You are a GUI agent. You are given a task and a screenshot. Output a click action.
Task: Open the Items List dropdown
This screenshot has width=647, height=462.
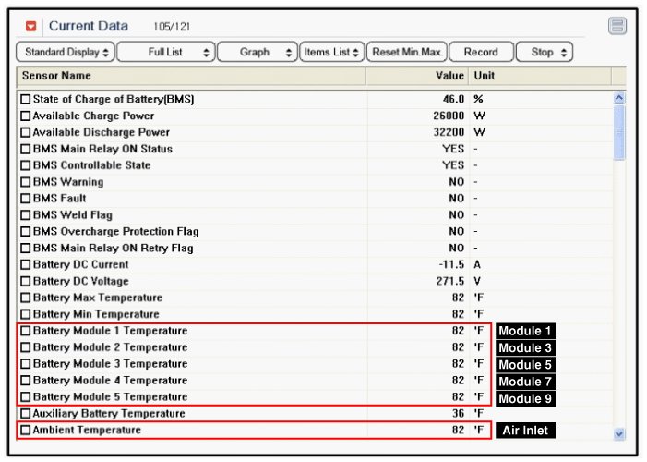[332, 53]
